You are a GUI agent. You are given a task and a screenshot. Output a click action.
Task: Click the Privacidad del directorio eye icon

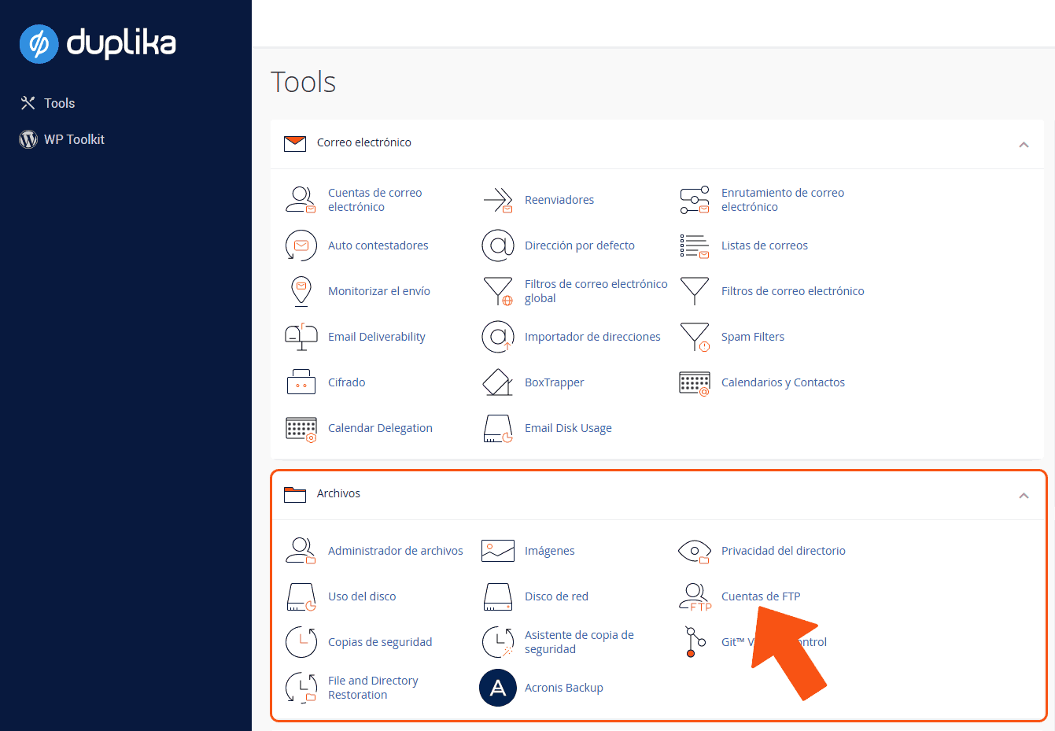[694, 551]
